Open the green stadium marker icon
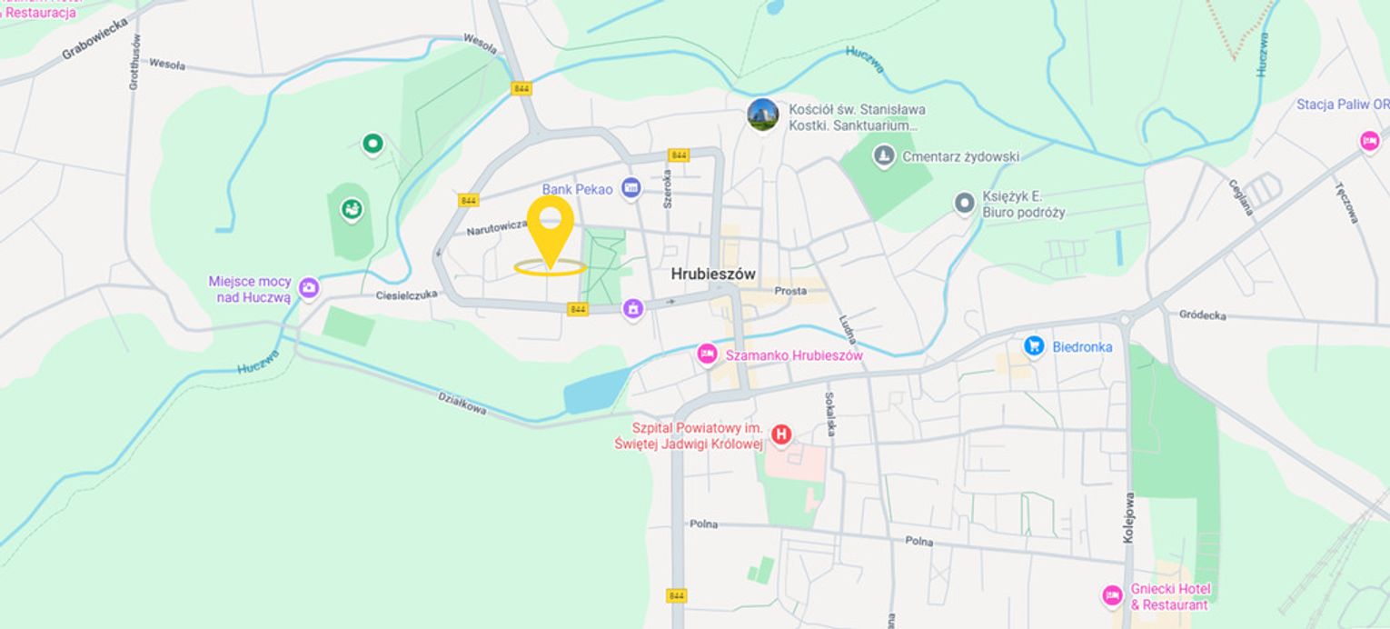1390x629 pixels. click(352, 210)
